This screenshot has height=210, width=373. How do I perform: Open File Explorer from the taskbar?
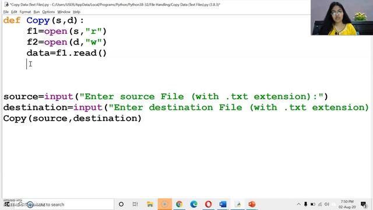[150, 204]
